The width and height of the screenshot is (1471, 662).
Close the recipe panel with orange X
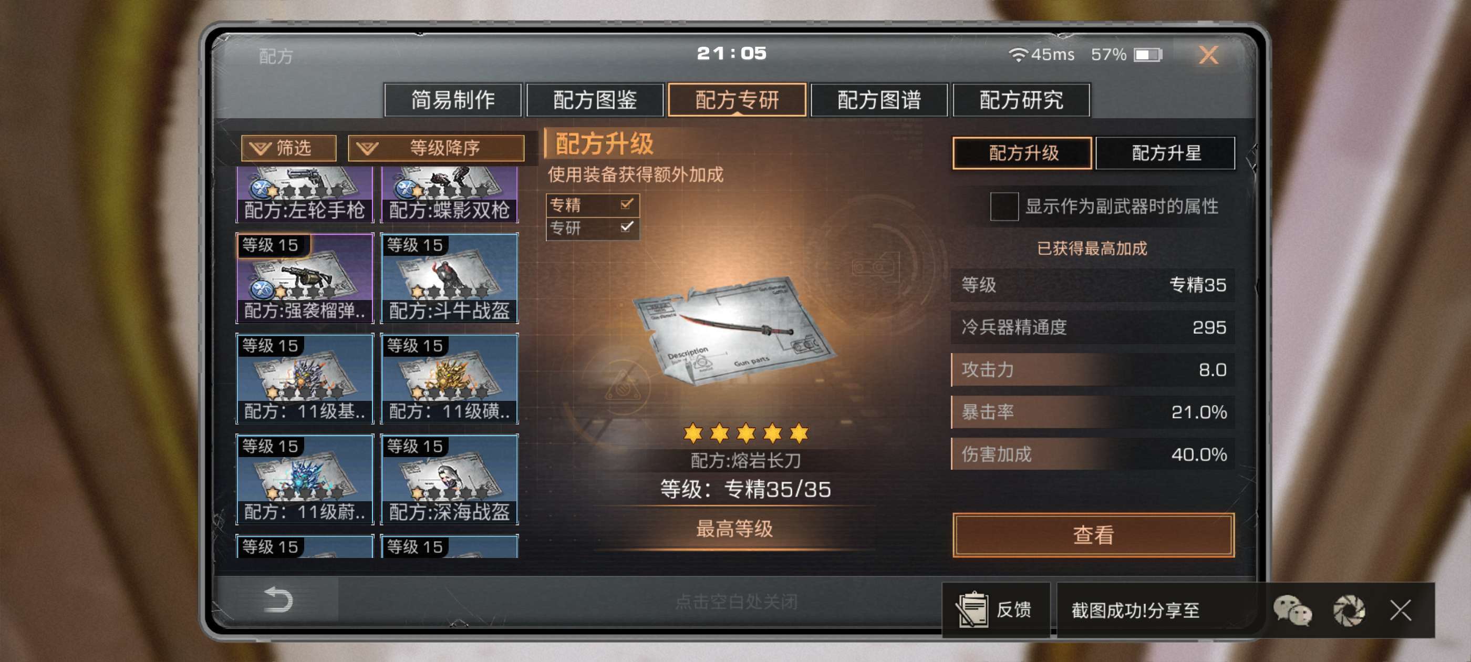pos(1208,55)
